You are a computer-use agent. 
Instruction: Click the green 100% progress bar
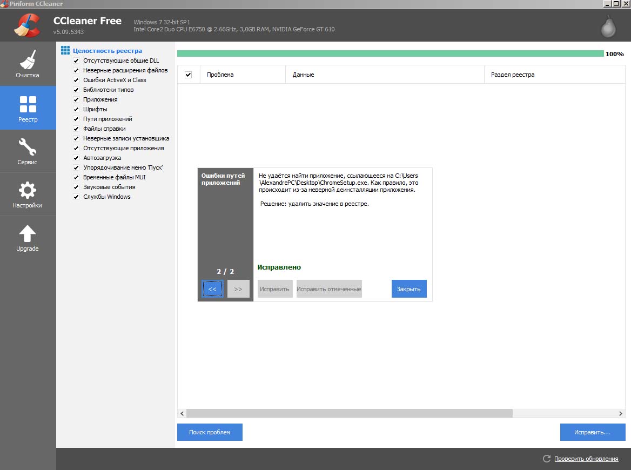point(391,53)
